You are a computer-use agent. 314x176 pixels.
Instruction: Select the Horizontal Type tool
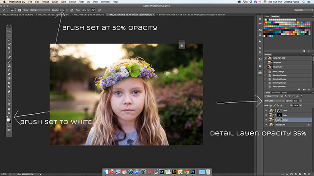click(x=9, y=96)
